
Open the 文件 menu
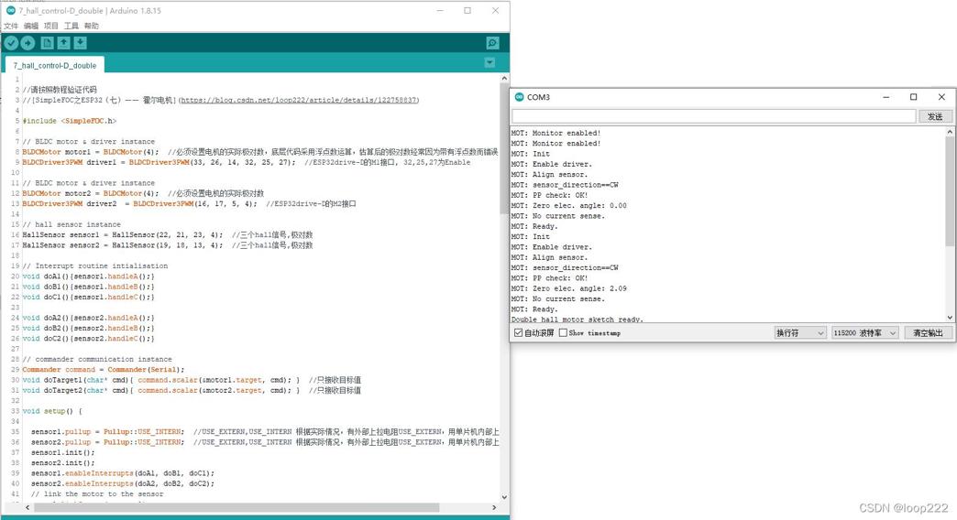(11, 26)
